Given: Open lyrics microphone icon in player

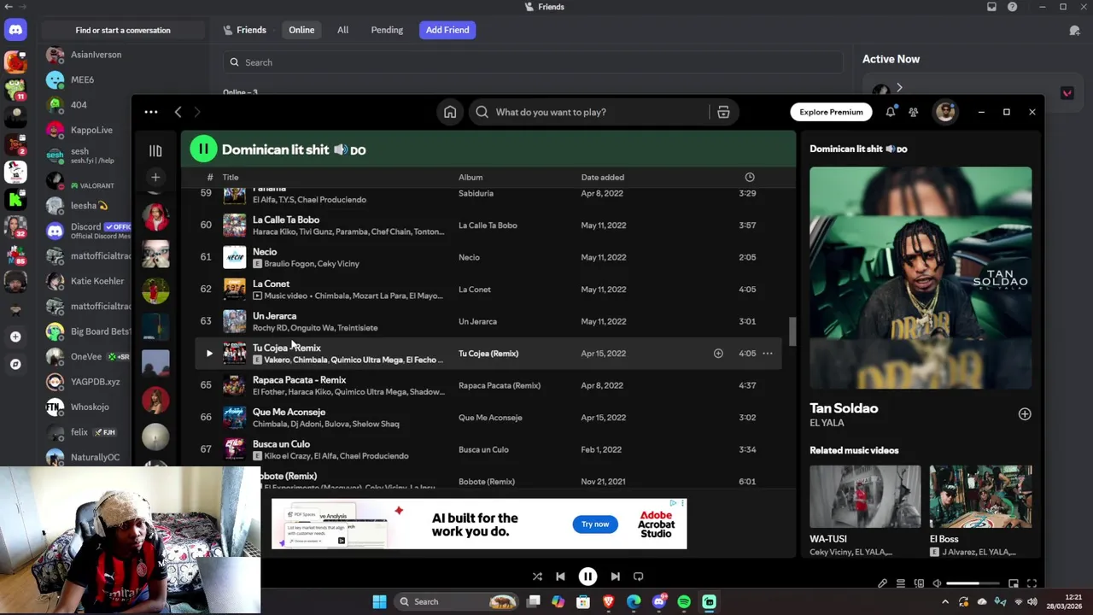Looking at the screenshot, I should tap(883, 583).
